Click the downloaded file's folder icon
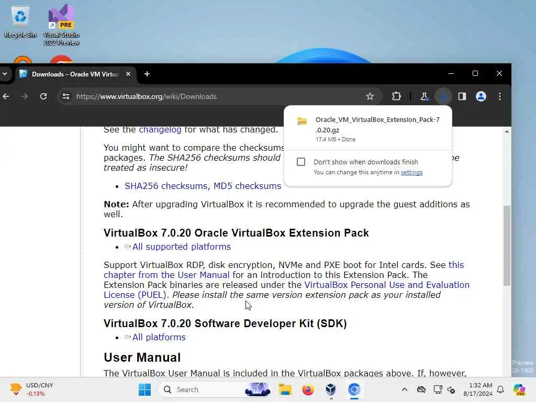Image resolution: width=536 pixels, height=402 pixels. (x=302, y=121)
